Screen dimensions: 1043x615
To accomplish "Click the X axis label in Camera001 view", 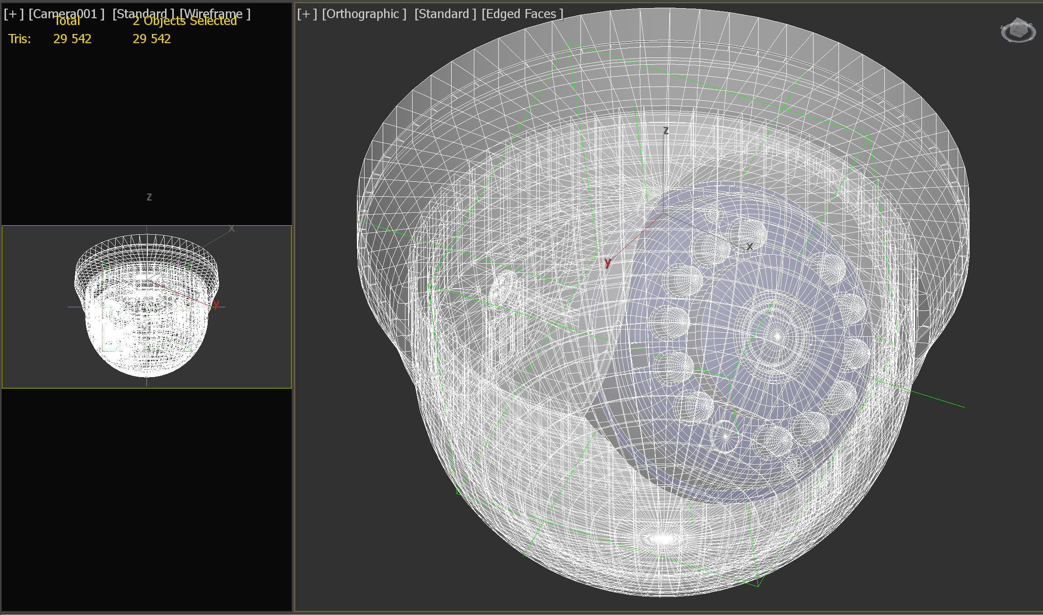I will click(x=232, y=228).
